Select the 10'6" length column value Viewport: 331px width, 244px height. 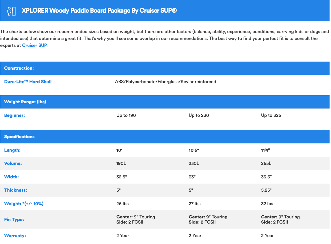194,150
